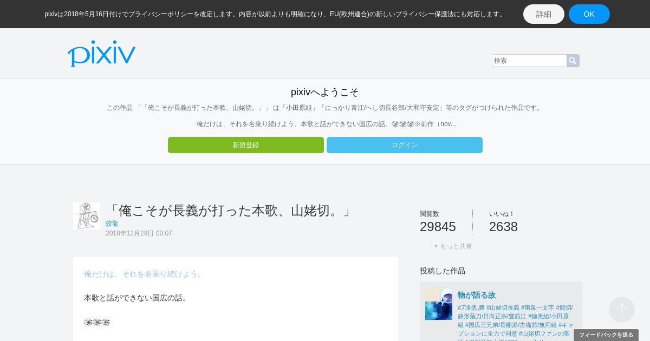Open the work titled 物が語る故
This screenshot has height=341, width=650.
point(477,295)
